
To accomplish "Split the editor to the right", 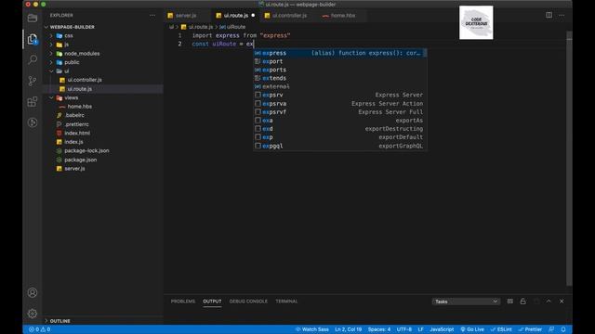I will click(x=549, y=15).
